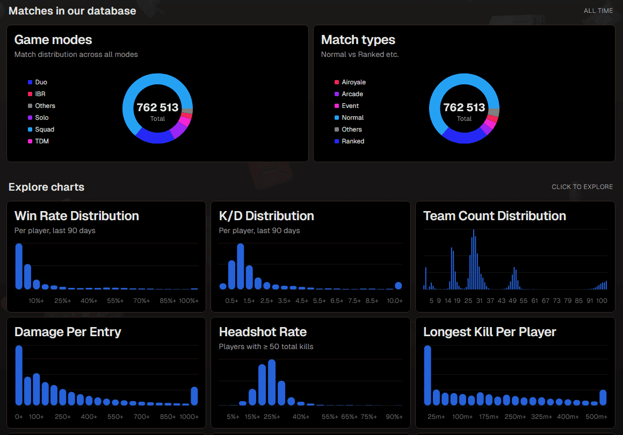Toggle the Squad legend item
The height and width of the screenshot is (435, 623).
tap(44, 129)
